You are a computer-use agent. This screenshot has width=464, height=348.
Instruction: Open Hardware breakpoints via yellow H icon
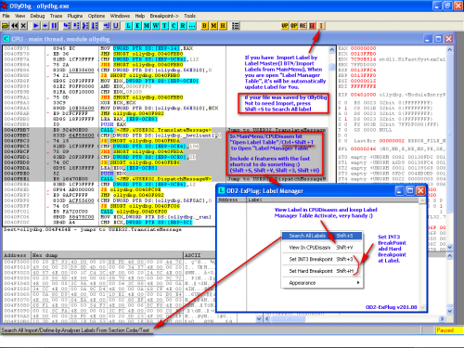pyautogui.click(x=223, y=26)
